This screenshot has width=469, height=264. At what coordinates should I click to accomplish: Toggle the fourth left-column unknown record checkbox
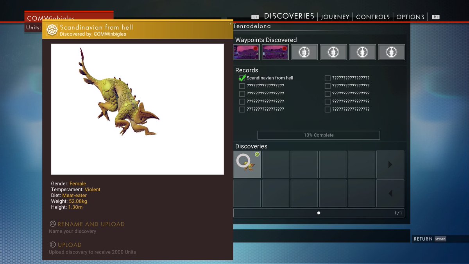[242, 102]
